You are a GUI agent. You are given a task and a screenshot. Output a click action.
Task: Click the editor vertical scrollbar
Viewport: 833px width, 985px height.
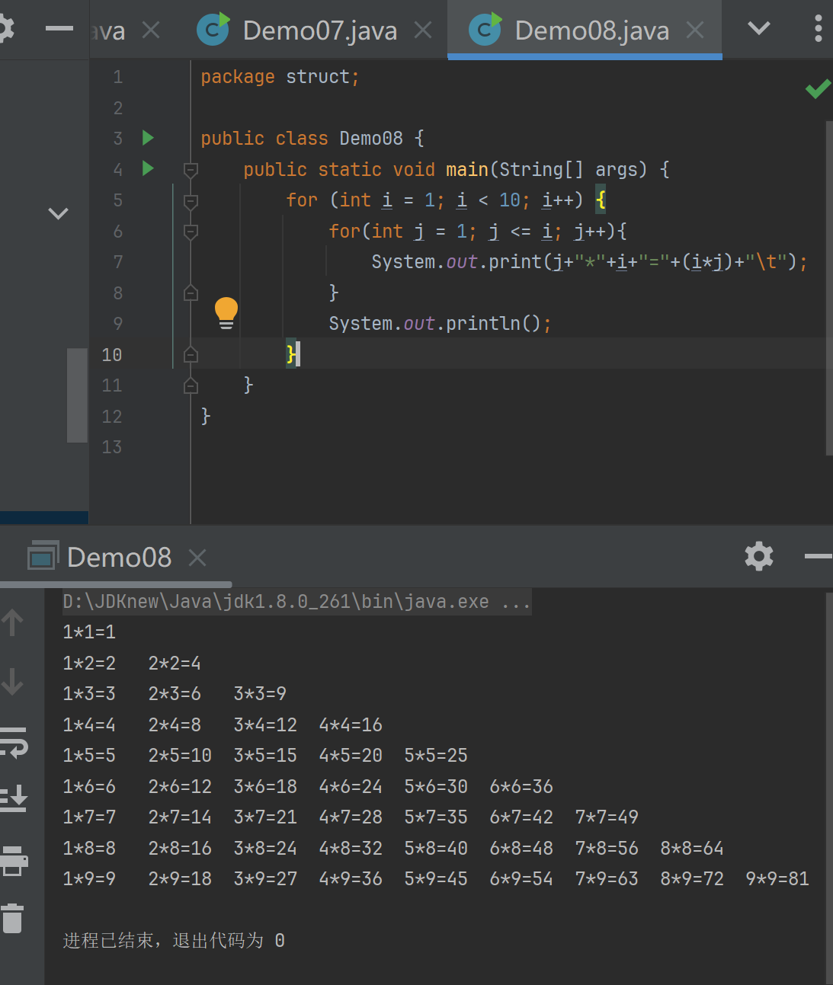[x=829, y=288]
